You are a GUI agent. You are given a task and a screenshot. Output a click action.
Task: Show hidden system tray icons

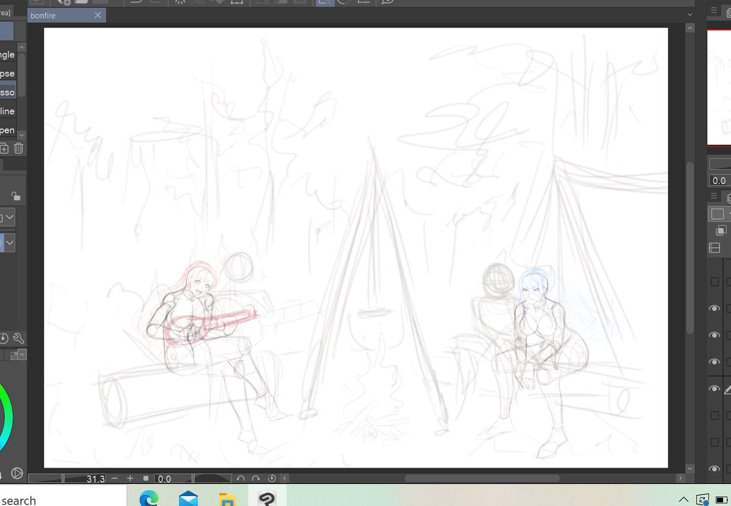(x=683, y=499)
